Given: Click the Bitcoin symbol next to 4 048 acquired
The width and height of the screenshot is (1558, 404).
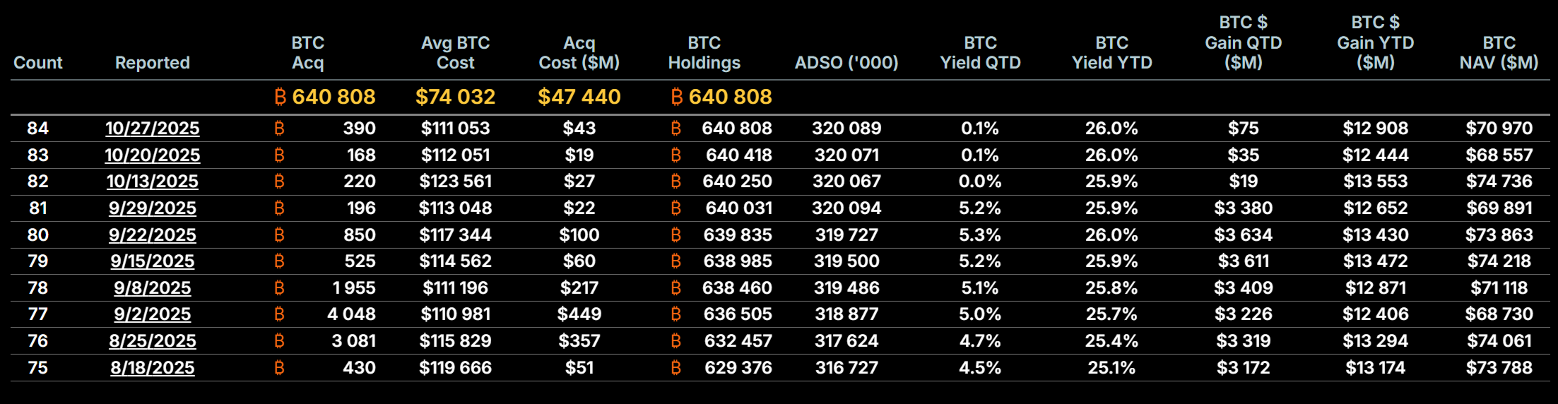Looking at the screenshot, I should click(279, 314).
